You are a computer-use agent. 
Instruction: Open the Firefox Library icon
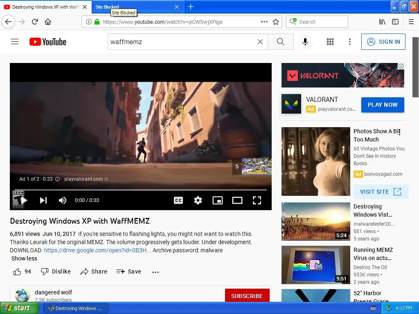382,22
